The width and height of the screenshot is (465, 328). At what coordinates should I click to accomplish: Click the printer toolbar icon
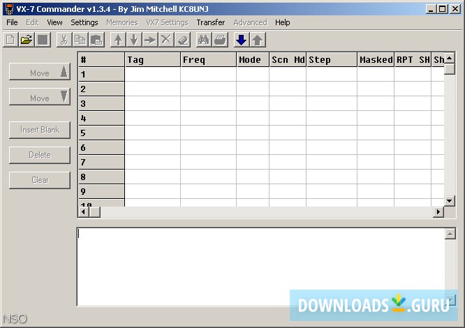(x=220, y=40)
